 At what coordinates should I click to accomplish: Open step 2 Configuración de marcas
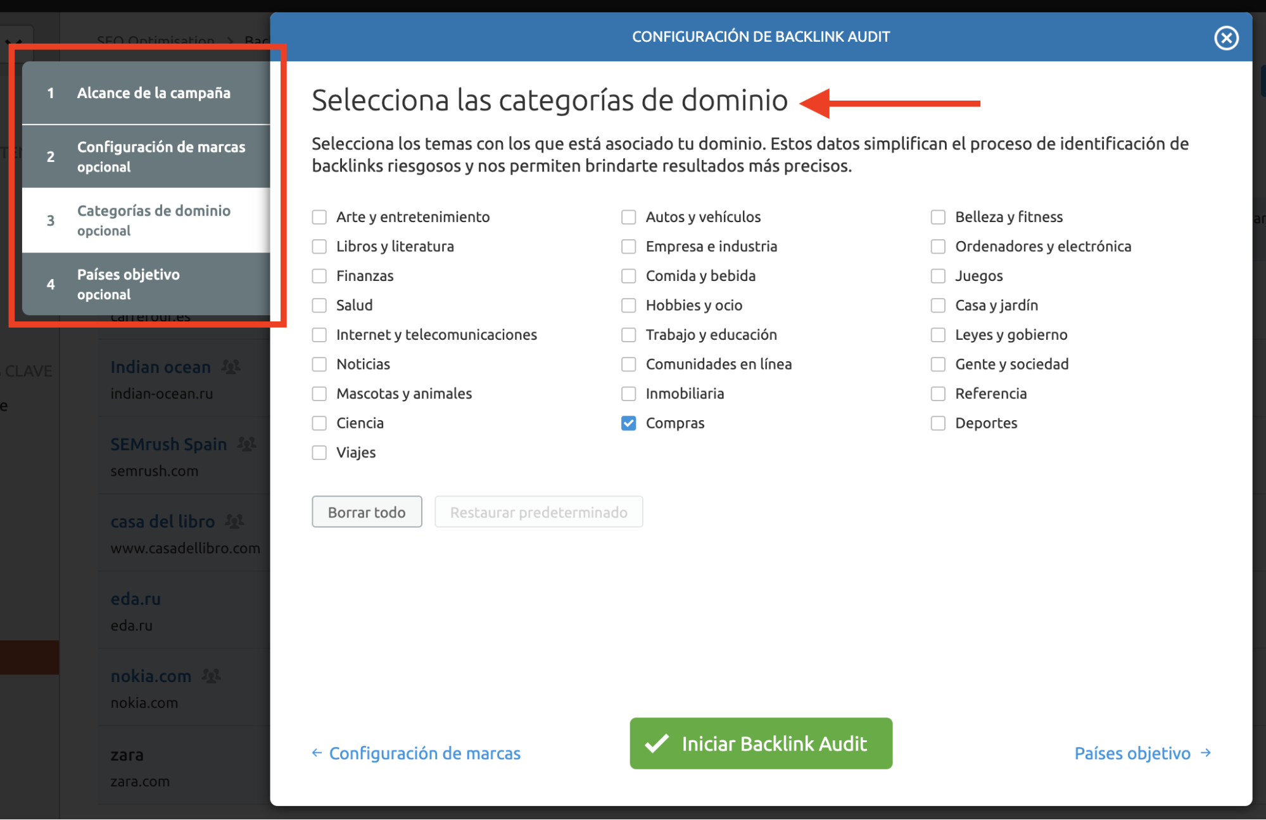(x=147, y=156)
